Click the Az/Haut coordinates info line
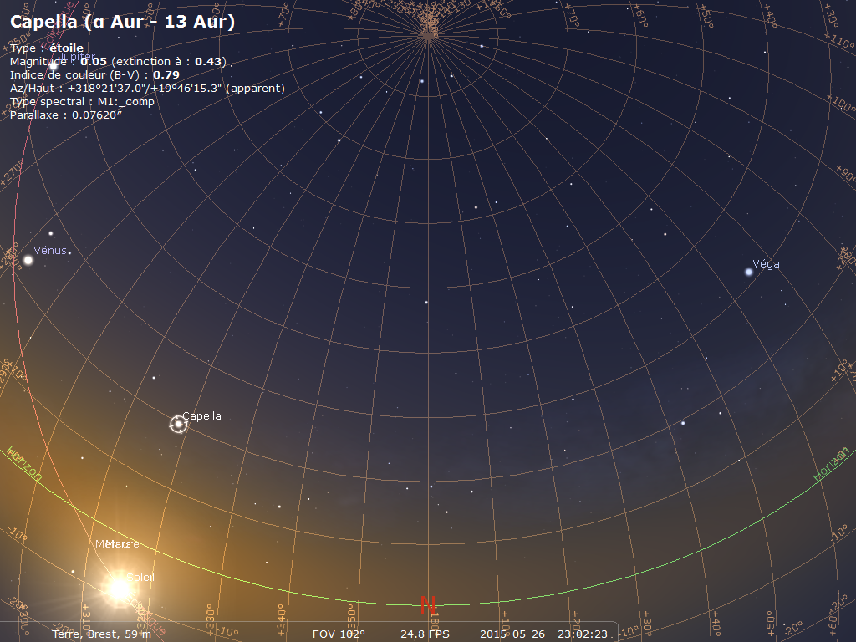Image resolution: width=856 pixels, height=642 pixels. pyautogui.click(x=147, y=88)
